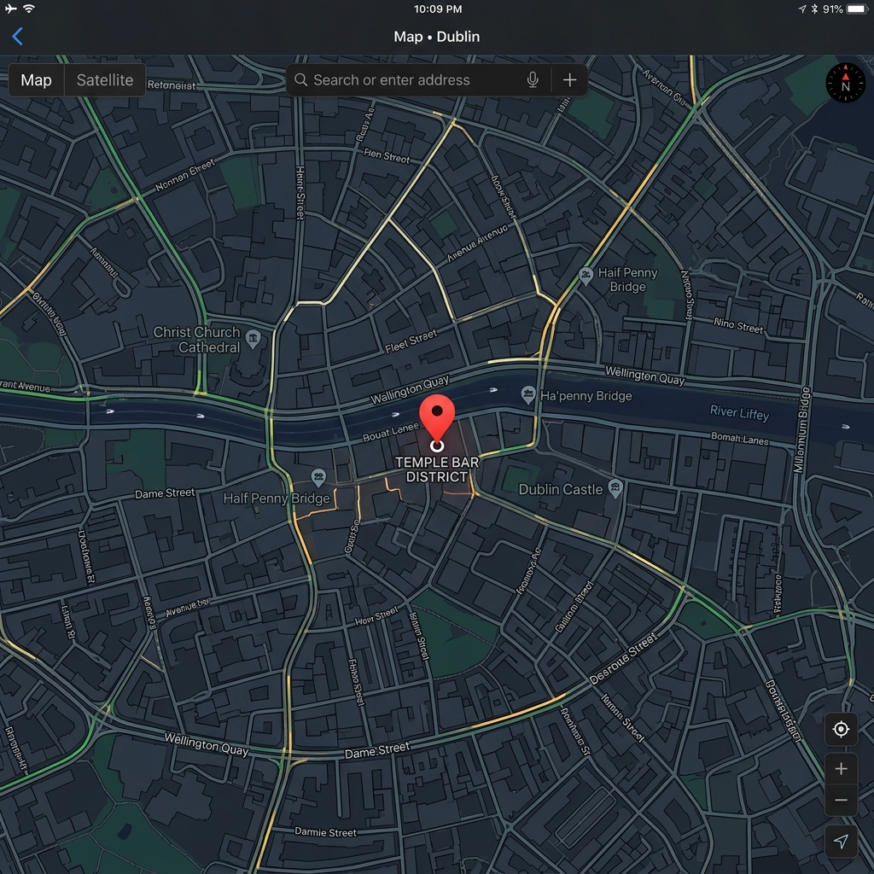Tap the Half Penny Bridge icon in the northeast
874x874 pixels.
[x=586, y=275]
